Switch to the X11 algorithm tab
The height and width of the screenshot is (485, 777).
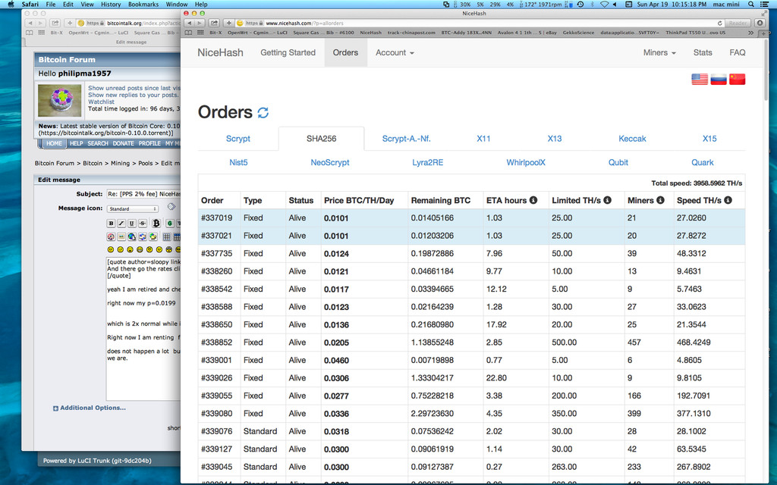(483, 139)
